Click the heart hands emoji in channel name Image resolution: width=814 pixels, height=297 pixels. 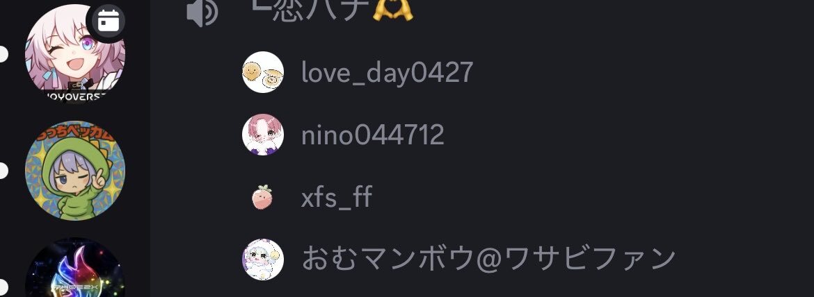(393, 11)
